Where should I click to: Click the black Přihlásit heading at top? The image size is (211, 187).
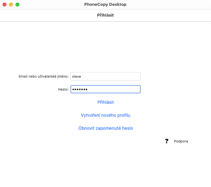tap(106, 15)
